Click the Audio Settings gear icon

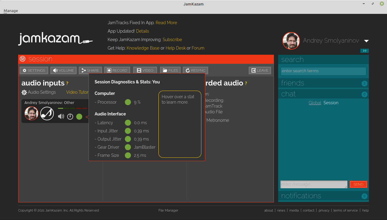pyautogui.click(x=24, y=92)
